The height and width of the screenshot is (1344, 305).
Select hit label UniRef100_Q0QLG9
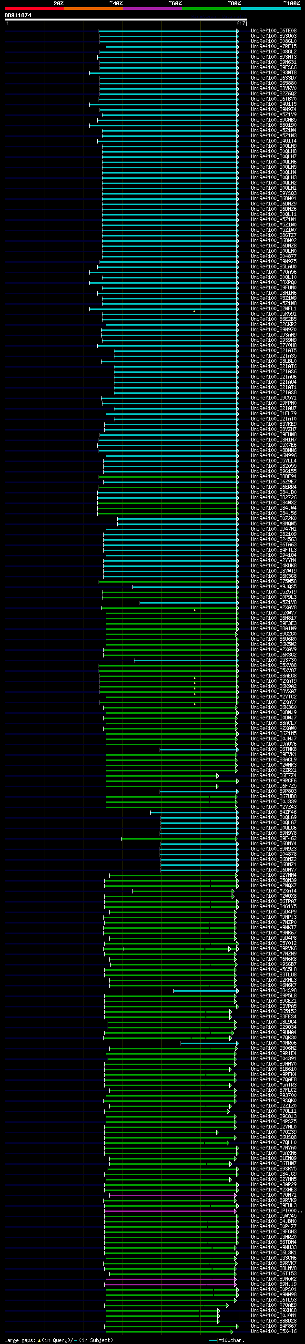[274, 817]
